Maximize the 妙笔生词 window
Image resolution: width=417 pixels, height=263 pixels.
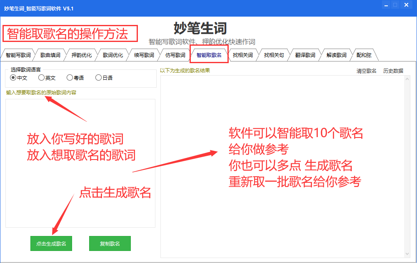pos(395,5)
